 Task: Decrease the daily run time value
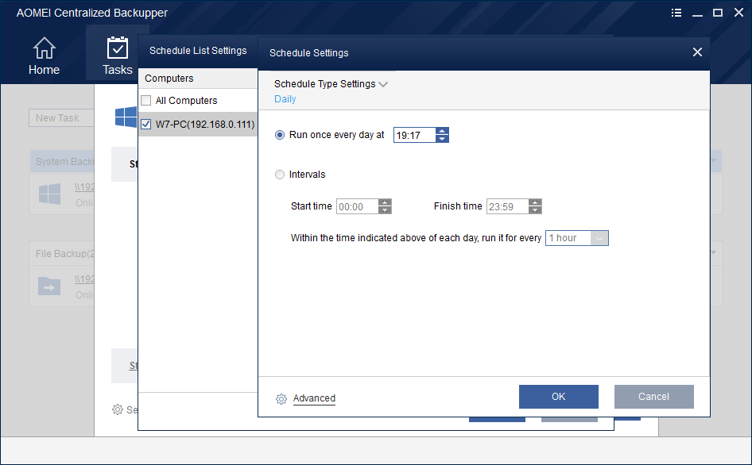[x=442, y=139]
